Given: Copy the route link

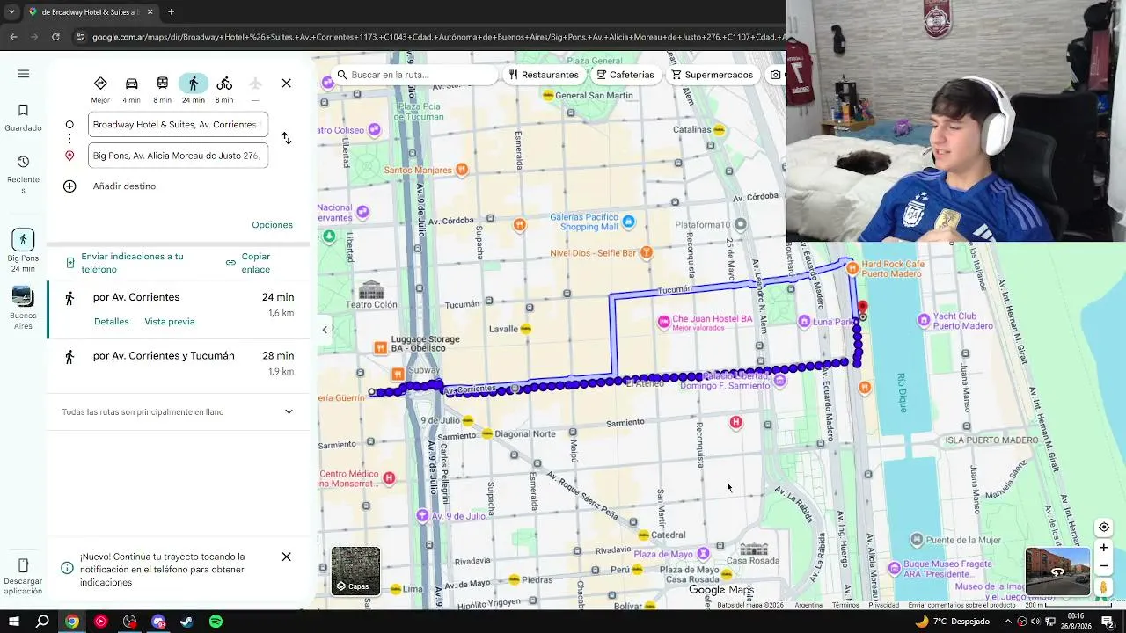Looking at the screenshot, I should [x=249, y=263].
